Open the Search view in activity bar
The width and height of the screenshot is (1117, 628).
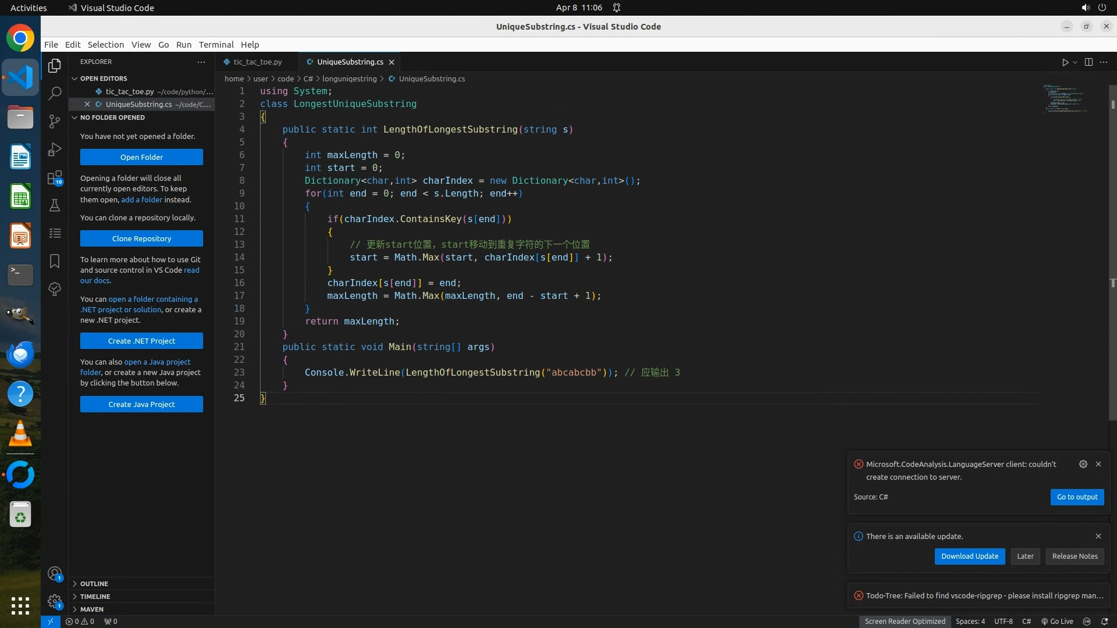coord(55,93)
